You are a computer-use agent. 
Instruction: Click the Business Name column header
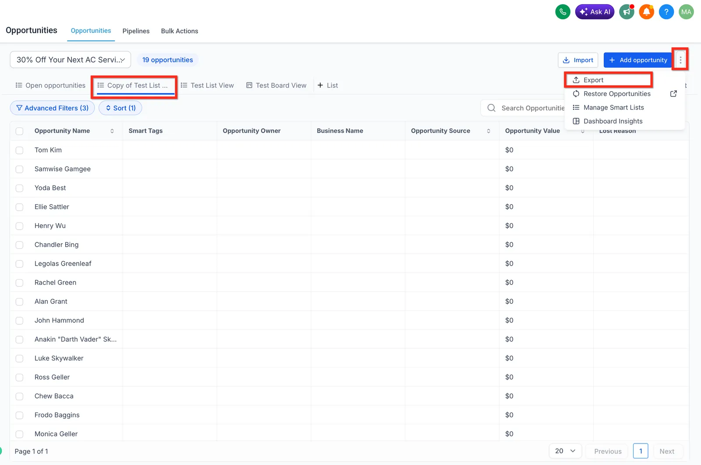coord(340,131)
